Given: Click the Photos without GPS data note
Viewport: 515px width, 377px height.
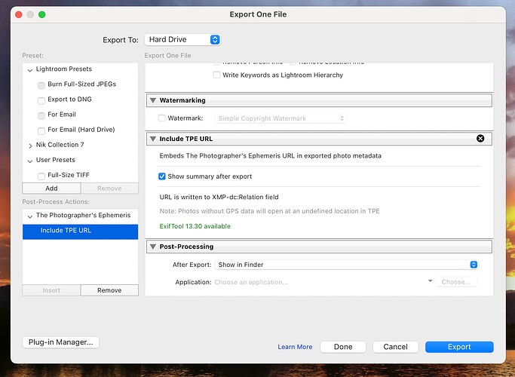Looking at the screenshot, I should 269,211.
